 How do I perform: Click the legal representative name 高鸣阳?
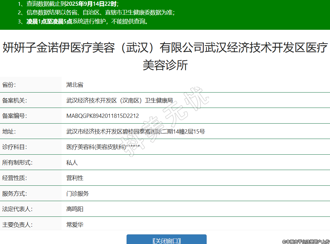pyautogui.click(x=75, y=209)
